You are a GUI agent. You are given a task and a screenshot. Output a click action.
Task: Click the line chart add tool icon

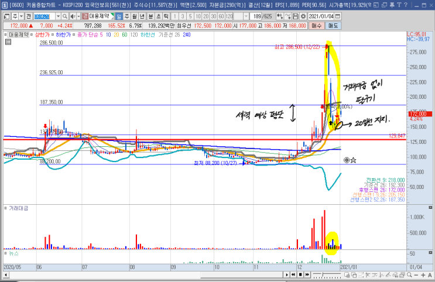tap(288, 16)
